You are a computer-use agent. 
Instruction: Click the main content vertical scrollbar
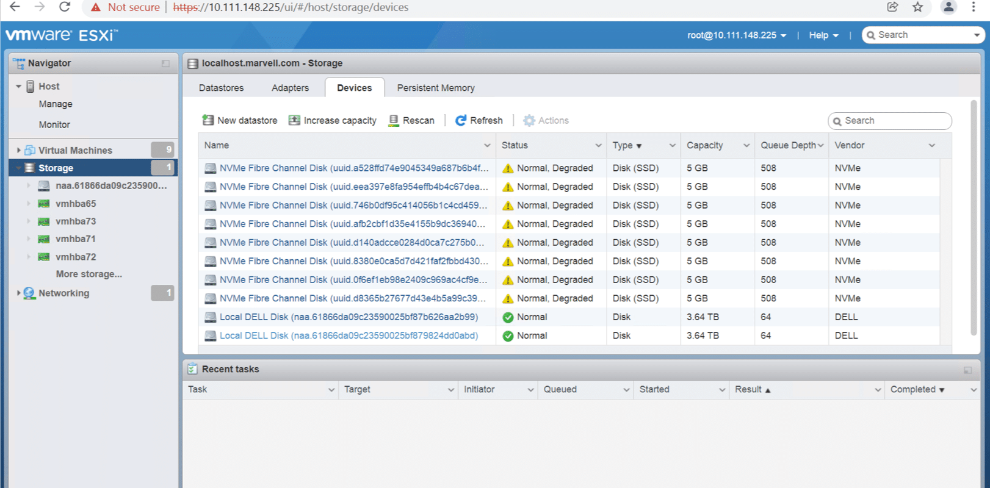point(974,218)
